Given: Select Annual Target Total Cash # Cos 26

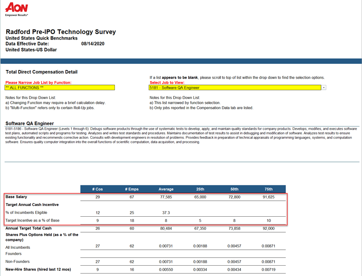Looking at the screenshot, I should click(98, 229).
